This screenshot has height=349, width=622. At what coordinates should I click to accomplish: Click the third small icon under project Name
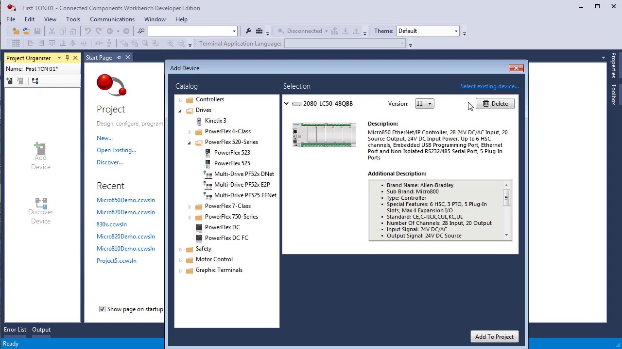[35, 81]
